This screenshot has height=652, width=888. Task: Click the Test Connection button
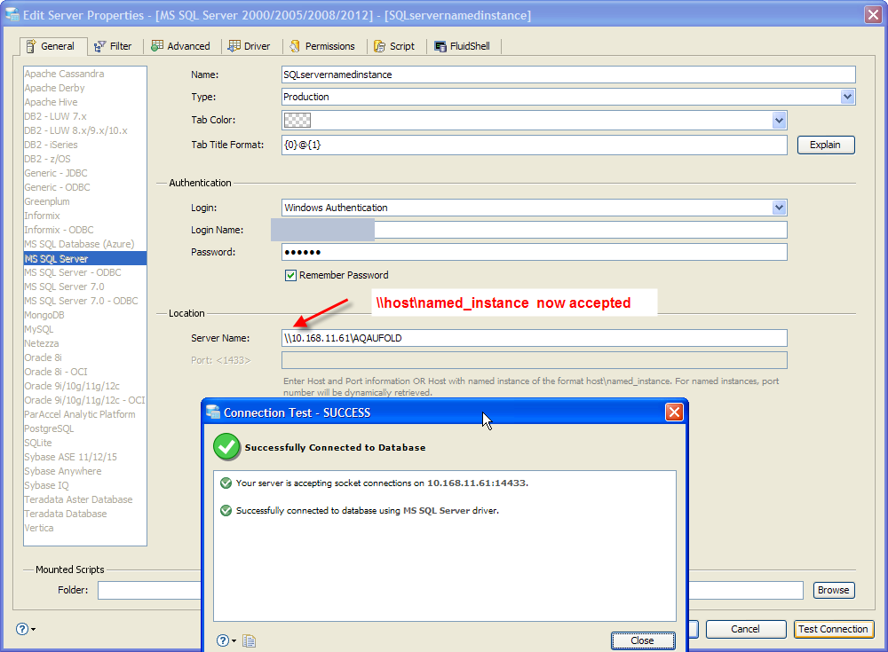[x=833, y=629]
